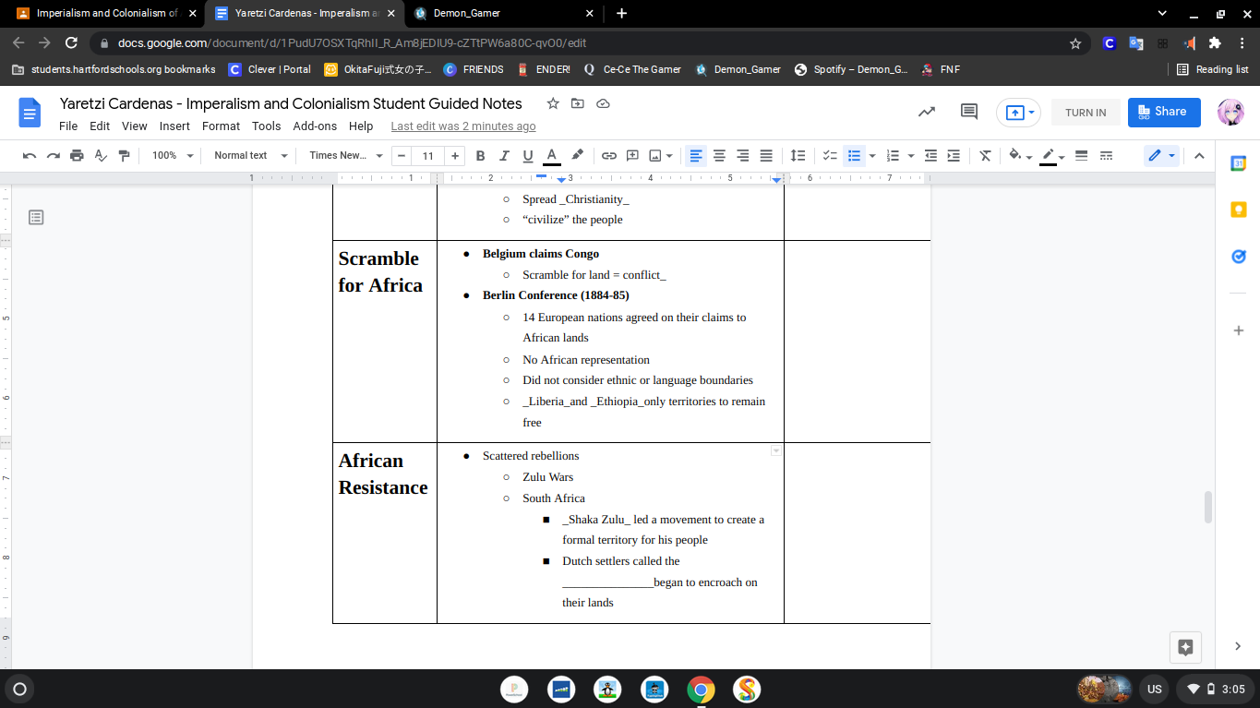The image size is (1260, 708).
Task: Set left text alignment
Action: click(696, 156)
